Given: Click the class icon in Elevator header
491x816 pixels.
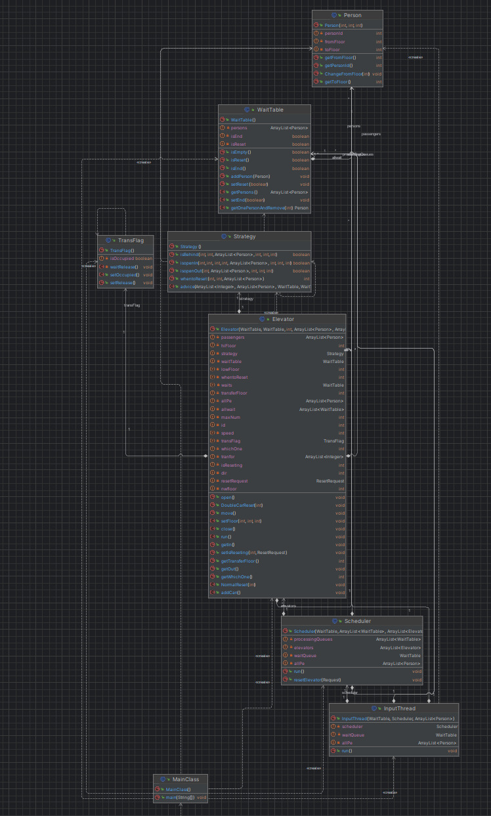Looking at the screenshot, I should point(263,319).
